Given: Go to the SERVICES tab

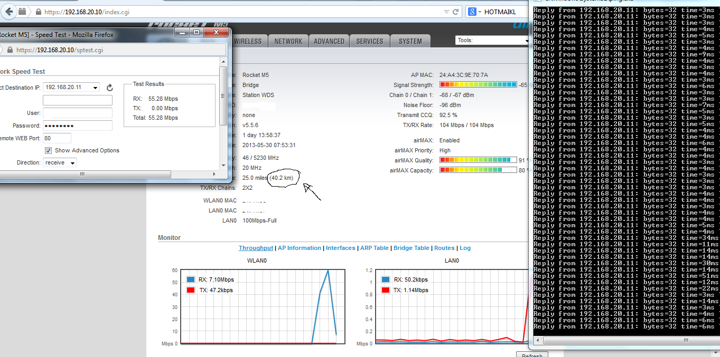Looking at the screenshot, I should coord(370,41).
